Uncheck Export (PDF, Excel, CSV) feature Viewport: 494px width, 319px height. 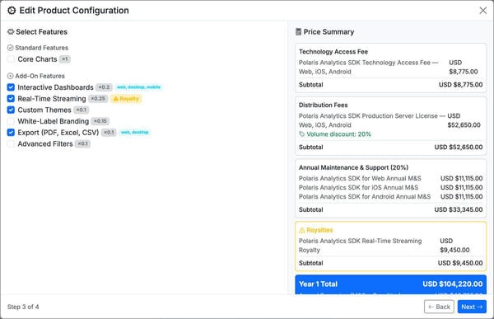tap(11, 133)
